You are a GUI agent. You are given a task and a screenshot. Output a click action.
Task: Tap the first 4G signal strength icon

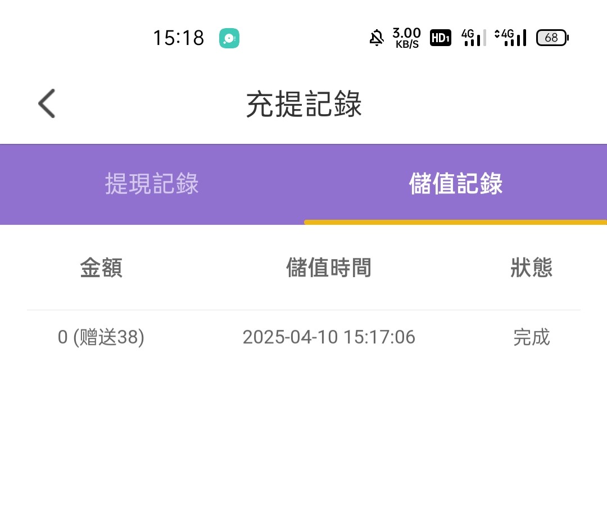474,38
